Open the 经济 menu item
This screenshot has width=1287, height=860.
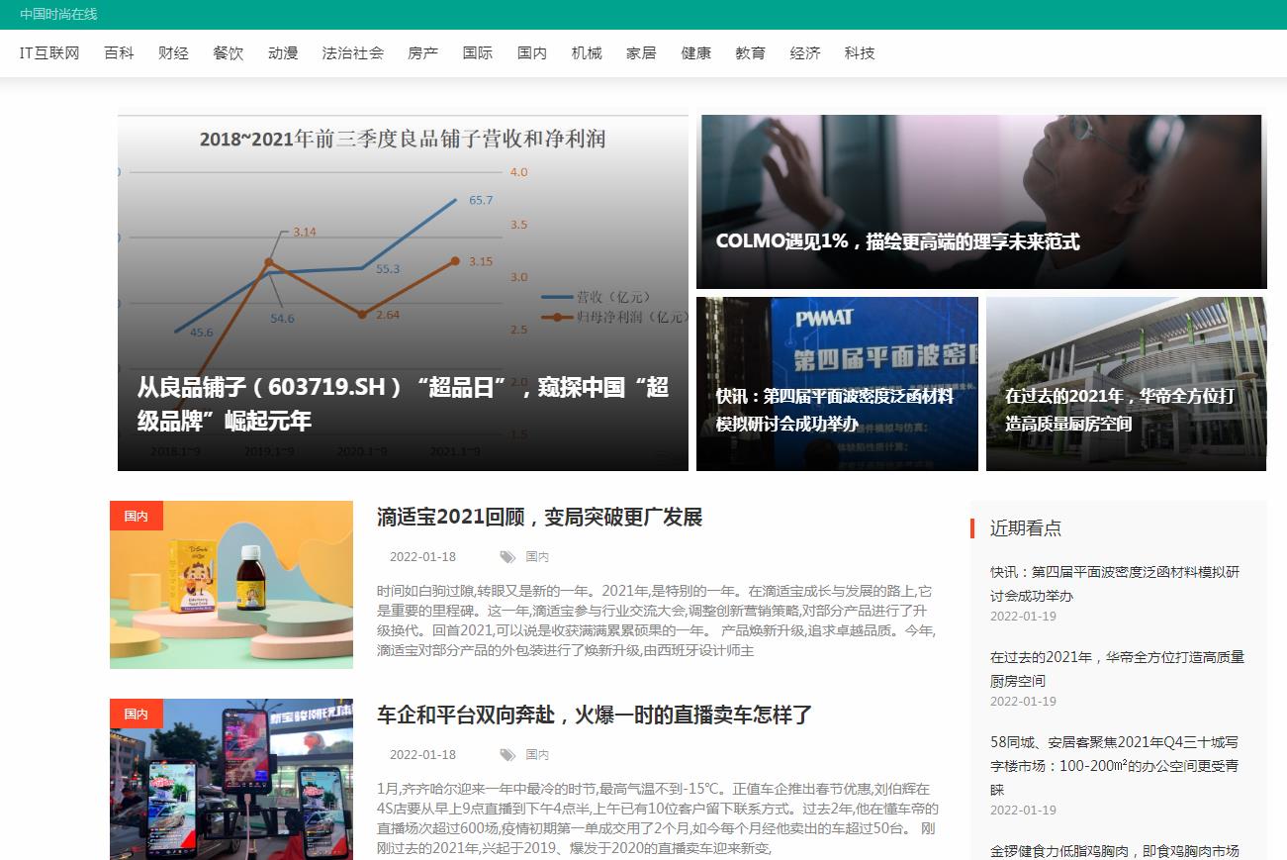click(x=805, y=53)
